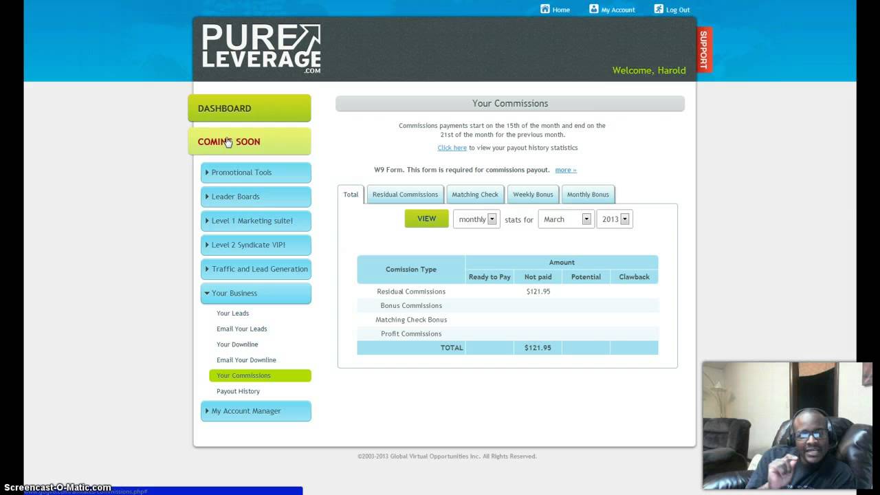Switch to Residual Commissions tab

(405, 195)
